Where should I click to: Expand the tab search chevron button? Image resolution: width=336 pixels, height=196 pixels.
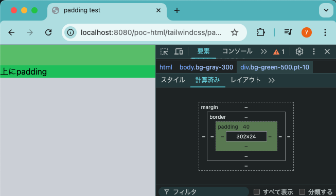326,10
